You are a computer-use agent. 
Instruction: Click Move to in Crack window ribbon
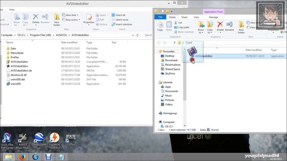coord(201,27)
